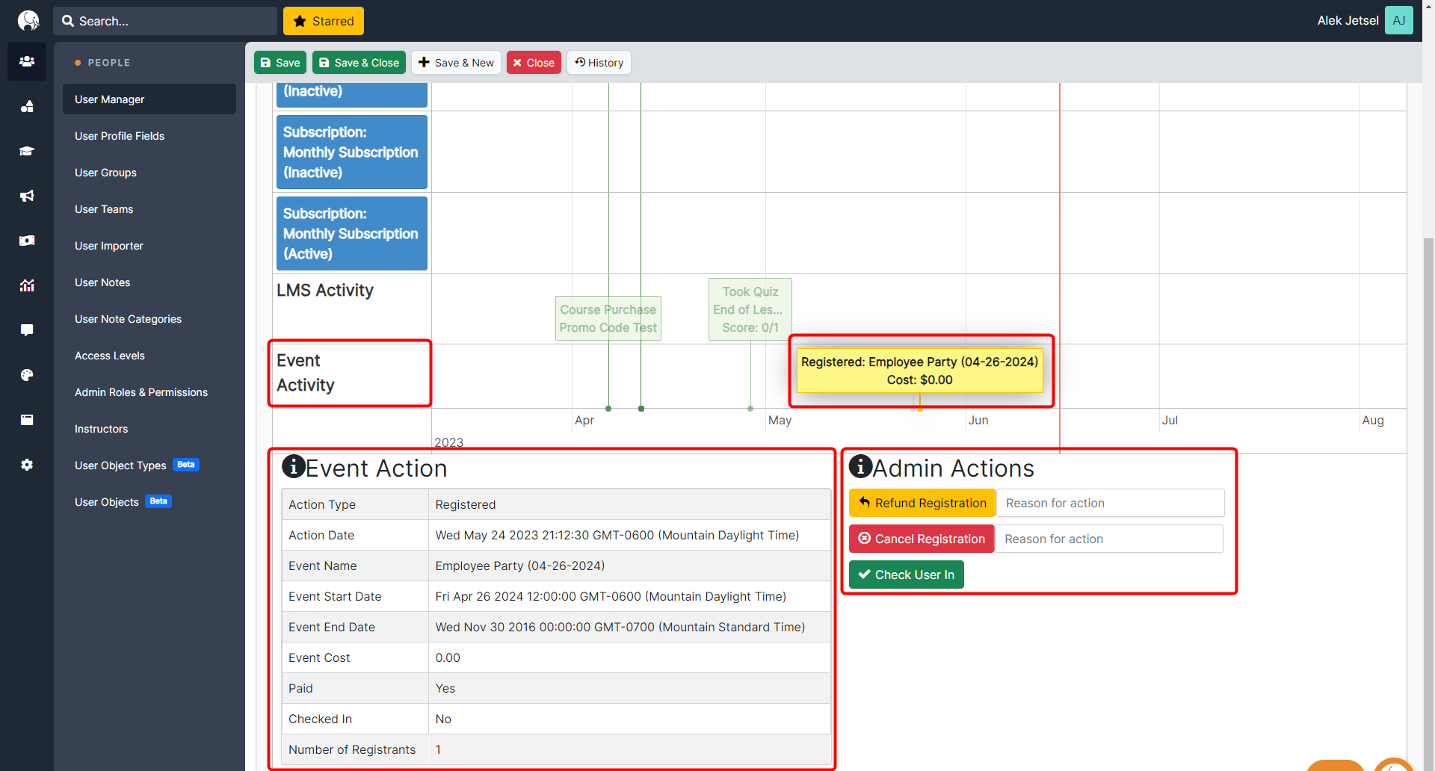Open the money bill e-commerce icon
Image resolution: width=1435 pixels, height=771 pixels.
point(27,241)
